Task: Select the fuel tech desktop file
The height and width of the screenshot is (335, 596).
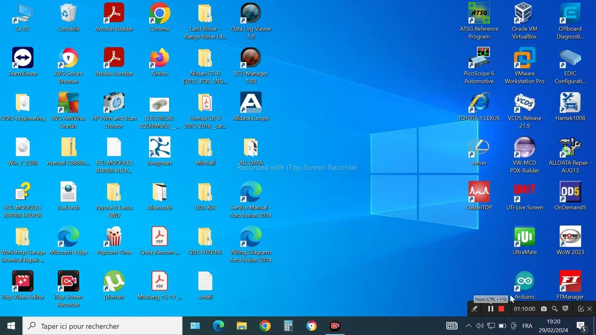Action: click(x=68, y=196)
